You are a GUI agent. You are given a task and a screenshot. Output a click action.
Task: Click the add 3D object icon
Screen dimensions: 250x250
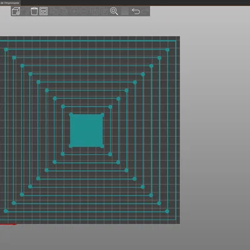tap(16, 11)
